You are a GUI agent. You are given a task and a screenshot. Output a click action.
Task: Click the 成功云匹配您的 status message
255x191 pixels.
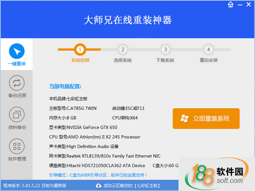click(x=127, y=185)
